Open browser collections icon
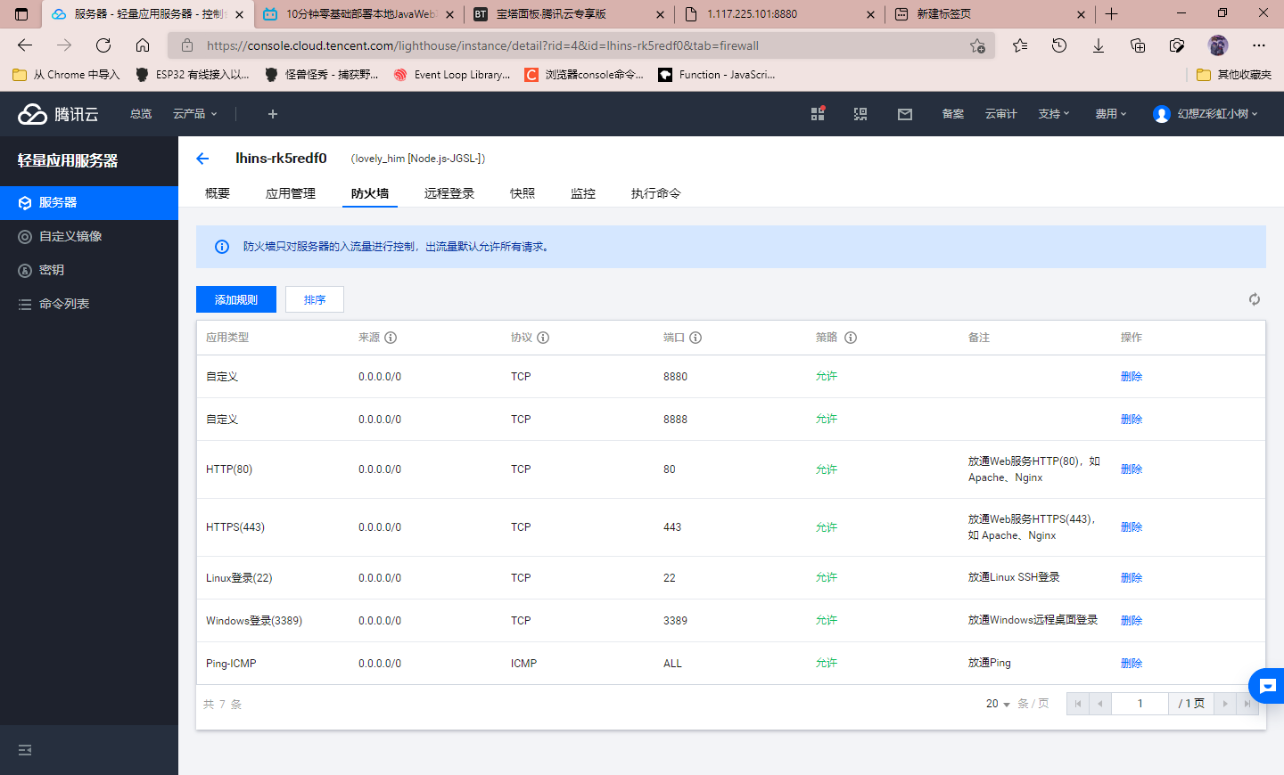Screen dimensions: 1284x775 [1138, 45]
